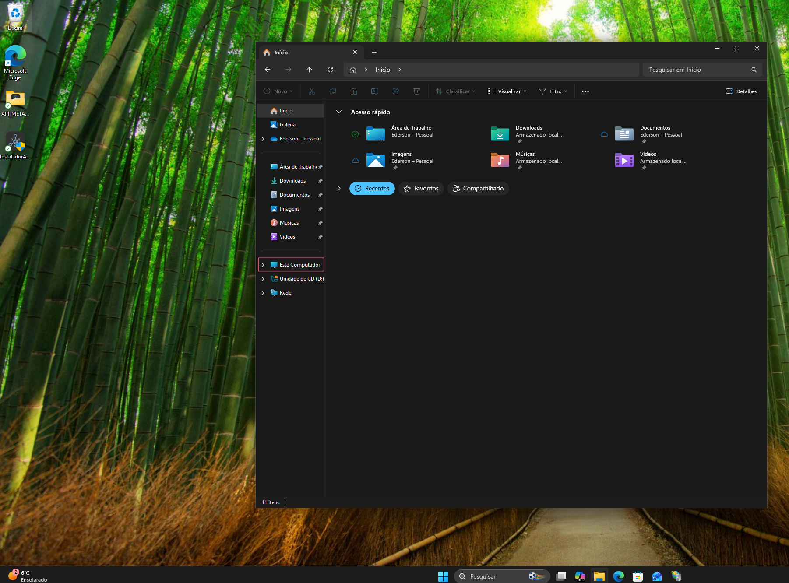Click the Share icon in toolbar
789x583 pixels.
click(396, 91)
